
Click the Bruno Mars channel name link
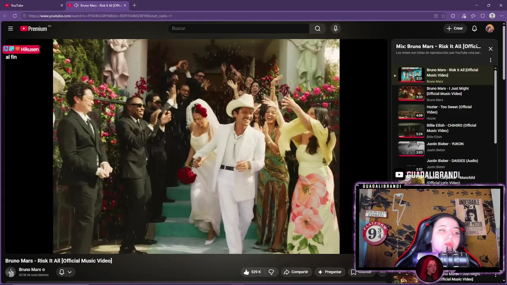tap(30, 270)
